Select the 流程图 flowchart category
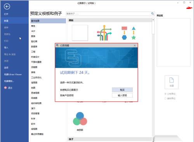 tap(34, 67)
